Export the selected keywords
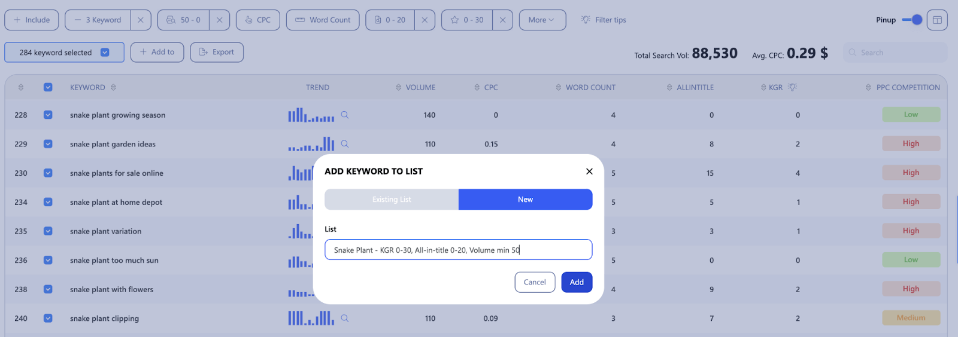Screen dimensions: 958x337 (217, 52)
